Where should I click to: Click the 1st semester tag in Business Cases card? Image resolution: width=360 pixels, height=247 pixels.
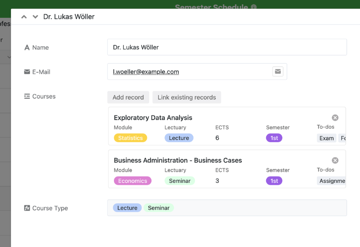274,181
